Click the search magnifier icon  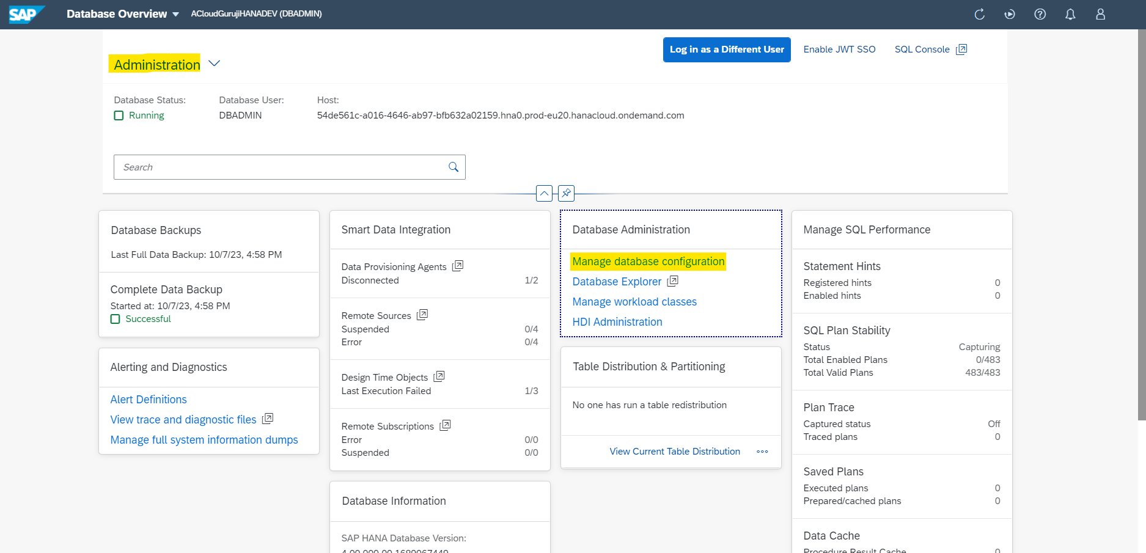(454, 167)
